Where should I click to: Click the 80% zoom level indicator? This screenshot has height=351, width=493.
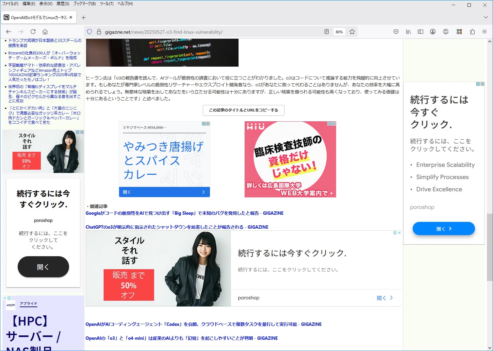coord(339,32)
